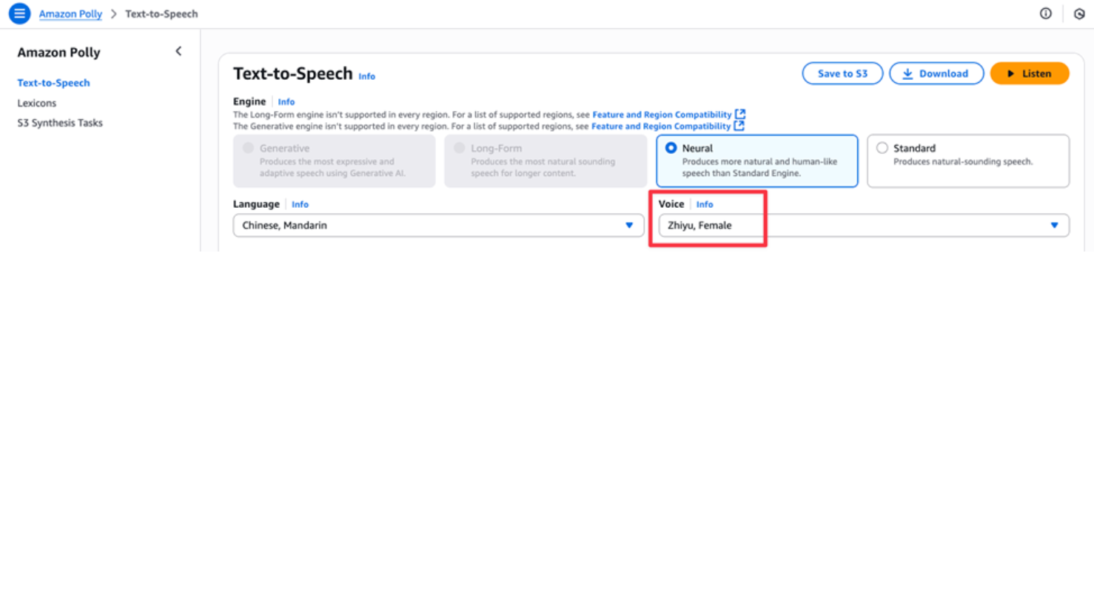
Task: Choose the Generative engine radio option
Action: click(x=249, y=148)
